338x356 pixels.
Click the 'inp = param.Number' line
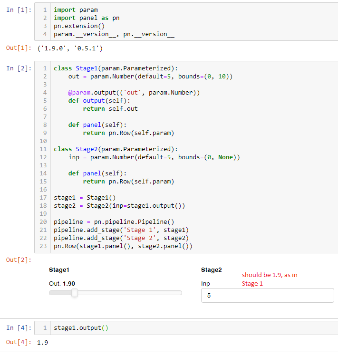154,157
